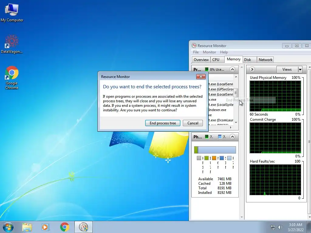Screen dimensions: 311x233
Task: Click the green In Use header indicator
Action: (207, 137)
